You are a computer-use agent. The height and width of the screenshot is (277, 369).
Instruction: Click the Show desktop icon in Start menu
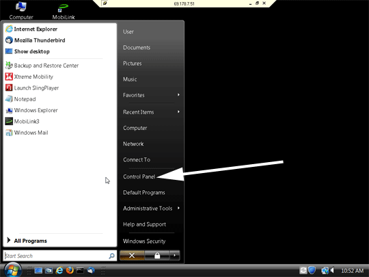[9, 51]
